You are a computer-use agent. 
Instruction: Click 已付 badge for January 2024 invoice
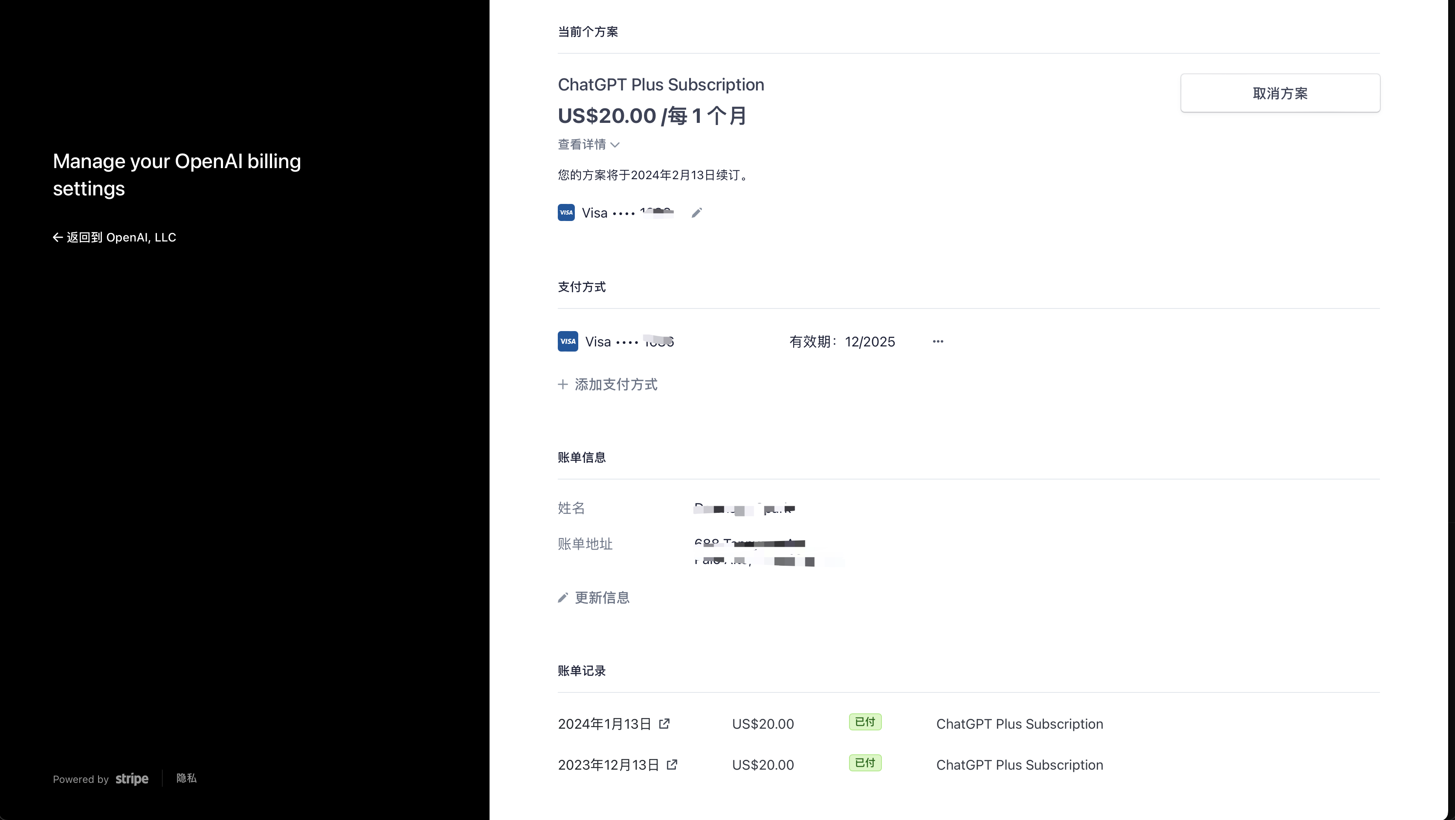click(865, 722)
